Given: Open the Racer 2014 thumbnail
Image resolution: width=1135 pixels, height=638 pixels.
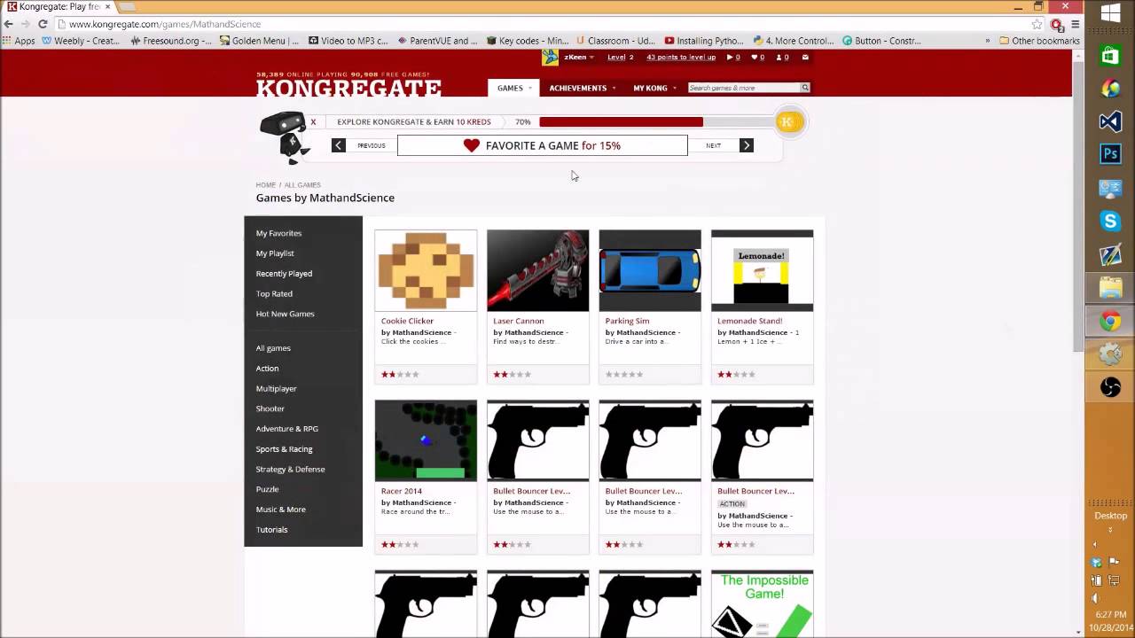Looking at the screenshot, I should [426, 440].
